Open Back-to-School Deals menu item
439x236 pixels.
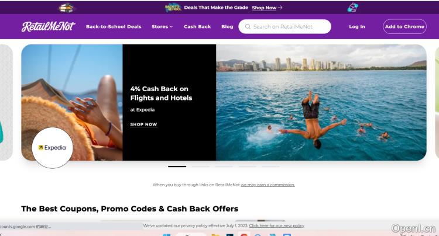(x=114, y=26)
